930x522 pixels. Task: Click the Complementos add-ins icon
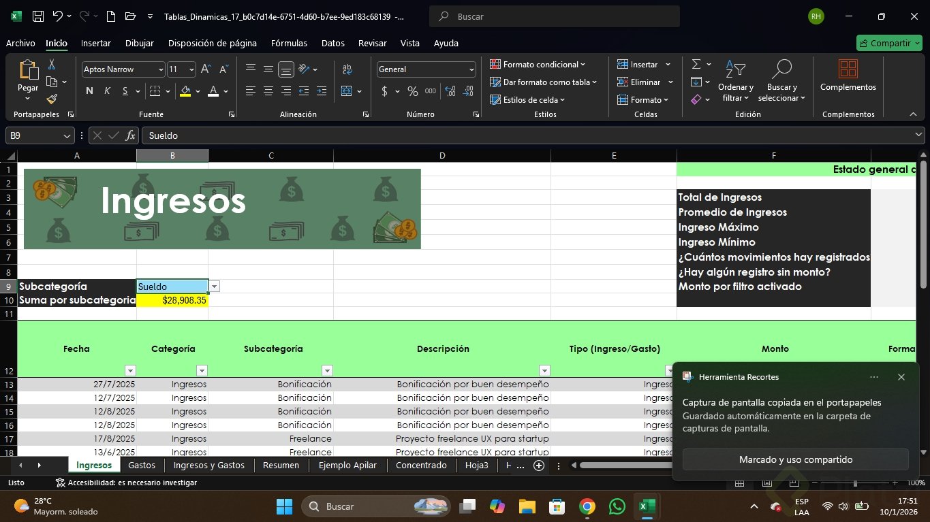point(848,69)
